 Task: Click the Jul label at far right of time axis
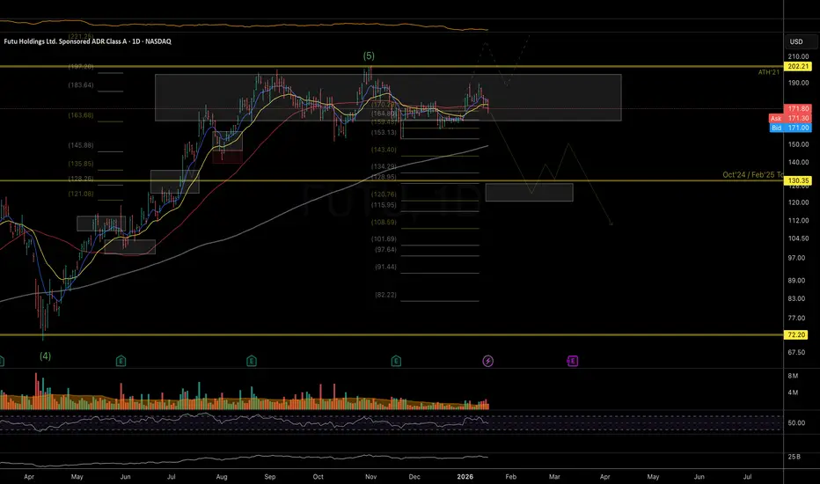pyautogui.click(x=747, y=477)
